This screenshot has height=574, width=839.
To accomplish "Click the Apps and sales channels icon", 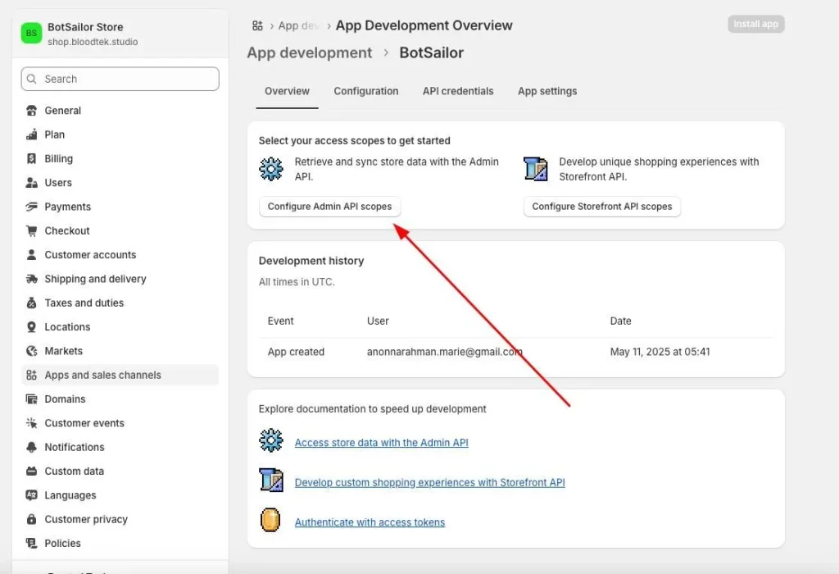I will click(32, 376).
